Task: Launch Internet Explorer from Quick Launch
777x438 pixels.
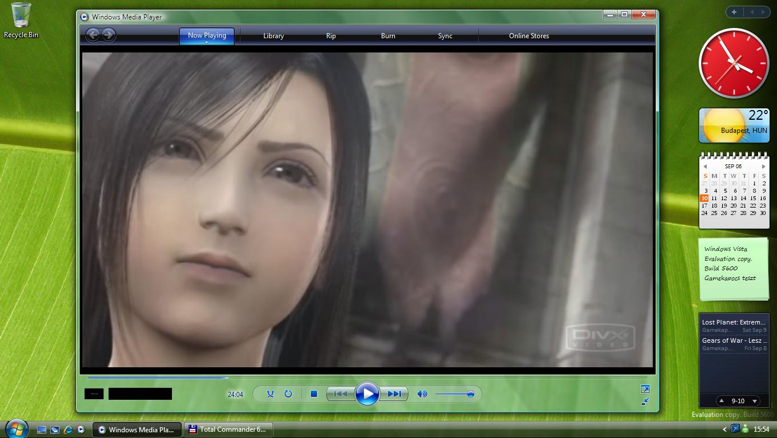Action: pos(68,429)
